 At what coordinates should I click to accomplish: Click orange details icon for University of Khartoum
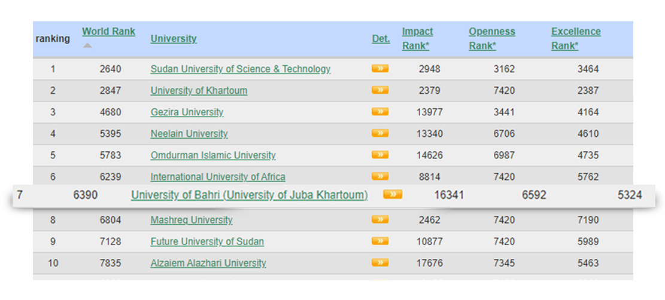pyautogui.click(x=380, y=90)
